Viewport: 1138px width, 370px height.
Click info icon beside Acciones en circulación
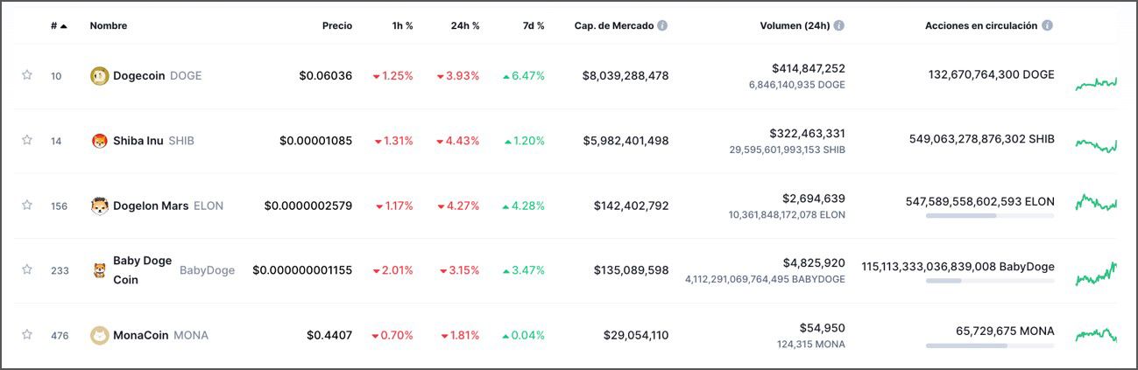tap(1048, 25)
